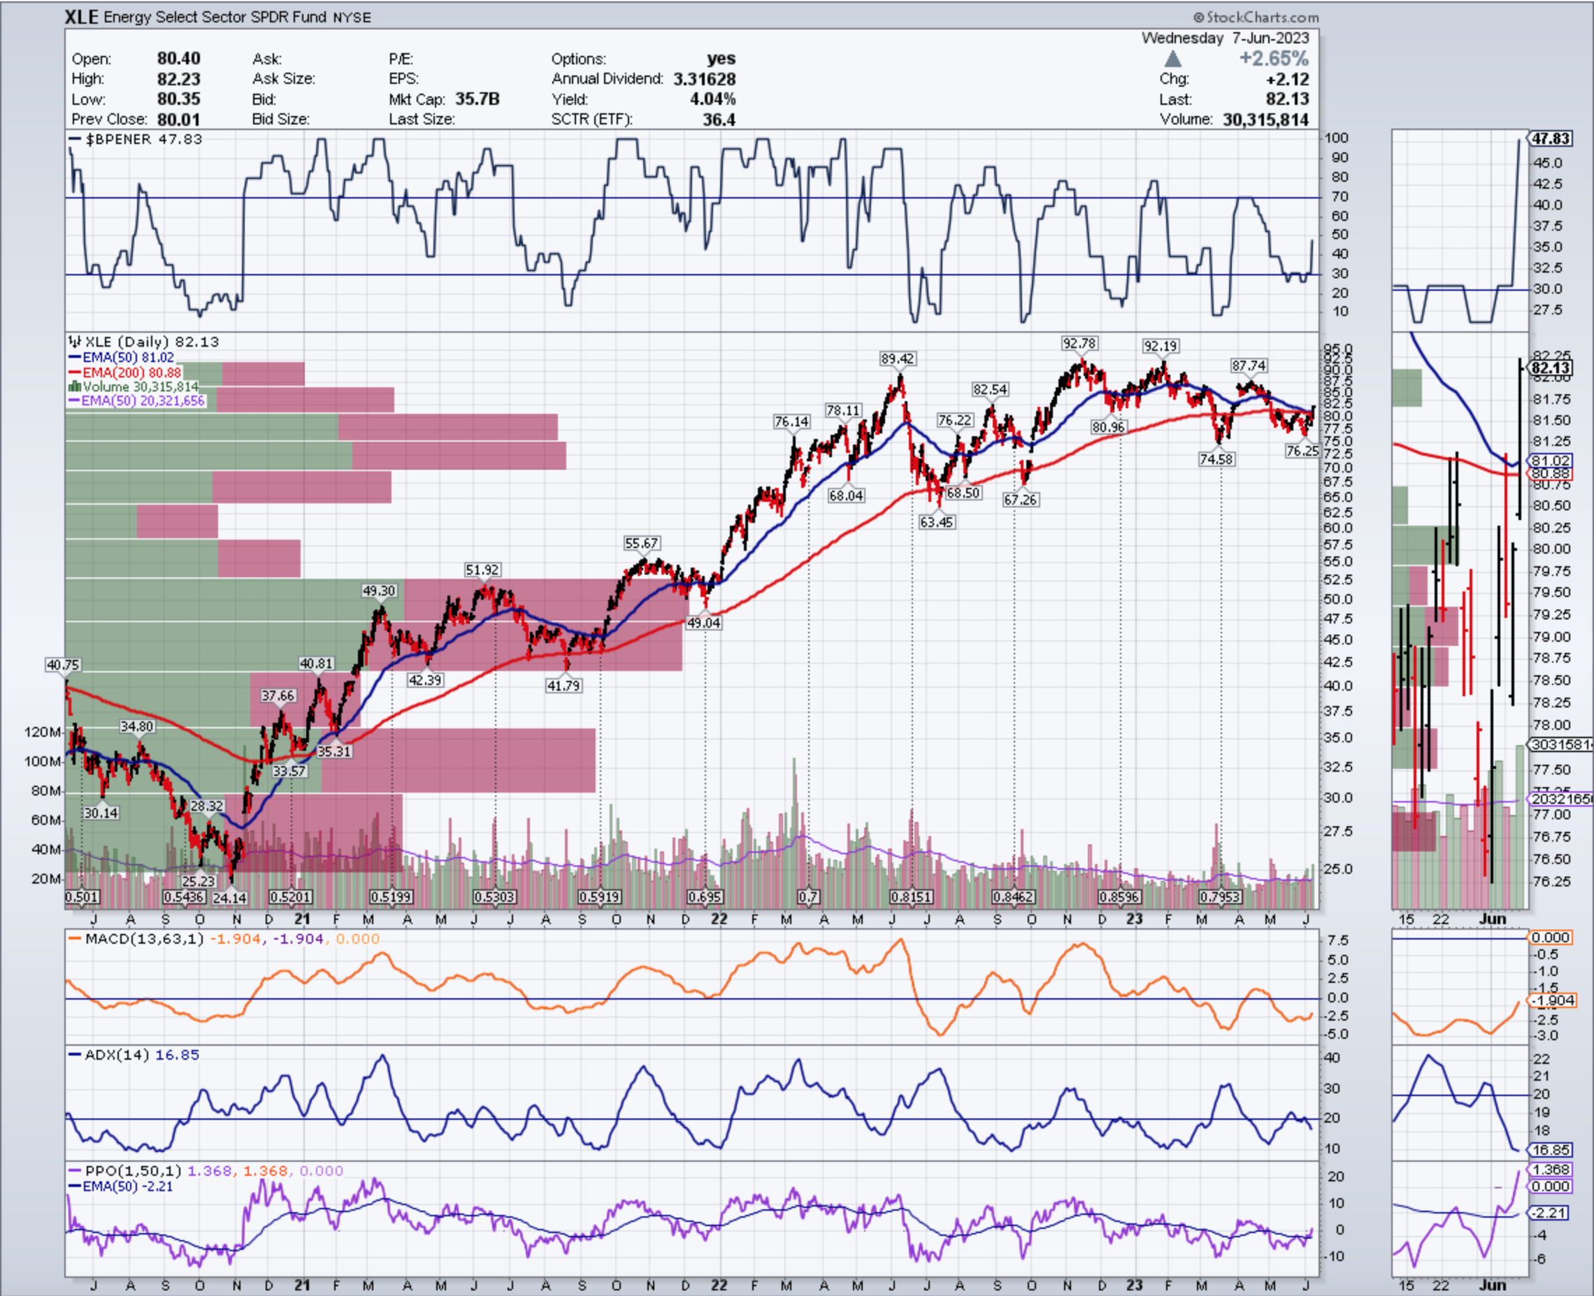Click the 41.79 low price annotation
Image resolution: width=1594 pixels, height=1296 pixels.
click(x=563, y=685)
